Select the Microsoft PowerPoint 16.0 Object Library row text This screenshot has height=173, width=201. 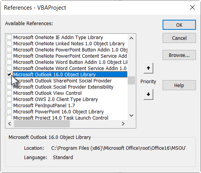click(59, 112)
